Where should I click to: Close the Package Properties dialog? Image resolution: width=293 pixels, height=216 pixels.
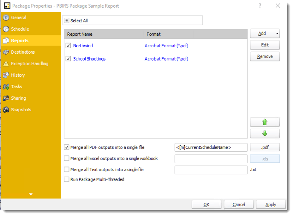(x=278, y=6)
